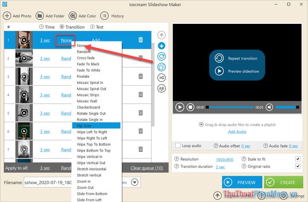Click the Clear queue (10) link
The image size is (308, 202).
tap(147, 168)
